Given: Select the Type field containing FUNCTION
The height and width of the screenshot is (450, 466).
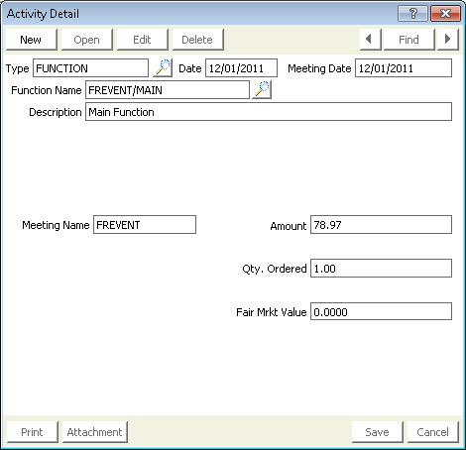Looking at the screenshot, I should (x=90, y=68).
